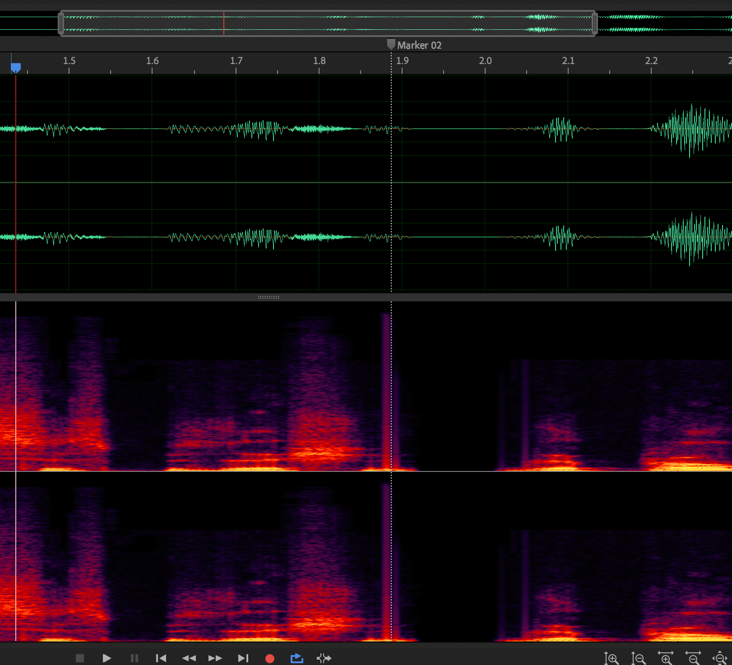Select the Zoom Out Amplitude icon
Screen dimensions: 732x665
coord(638,658)
